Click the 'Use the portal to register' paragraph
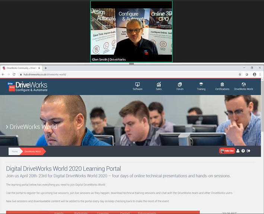The height and width of the screenshot is (214, 264). click(119, 193)
